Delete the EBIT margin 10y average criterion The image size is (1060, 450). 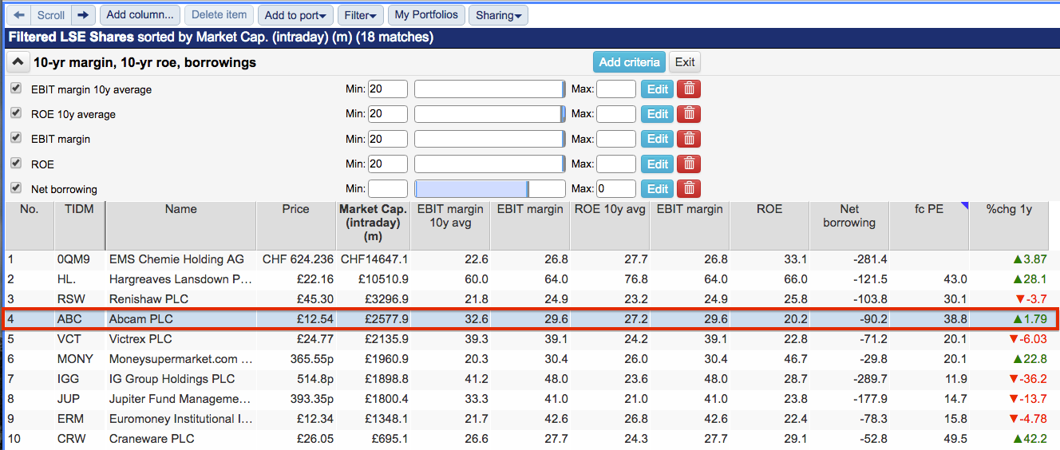pos(689,89)
